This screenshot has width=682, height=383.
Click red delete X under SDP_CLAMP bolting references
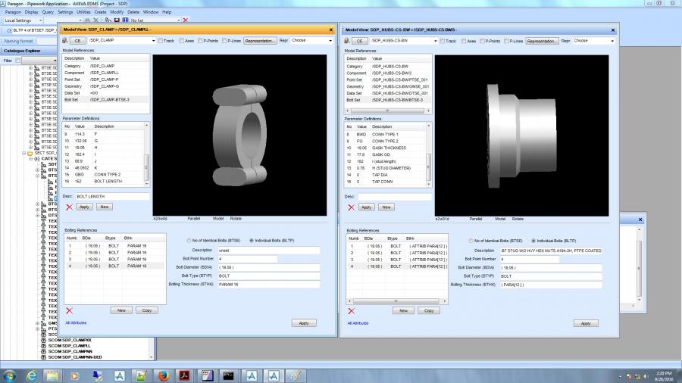click(x=69, y=310)
